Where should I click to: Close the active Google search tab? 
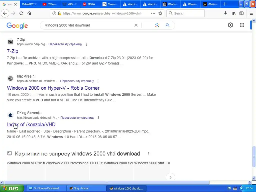[15, 4]
